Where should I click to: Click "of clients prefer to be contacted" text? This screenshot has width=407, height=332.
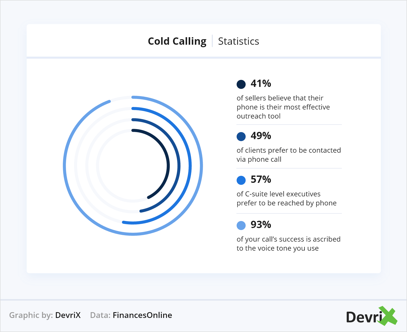289,150
